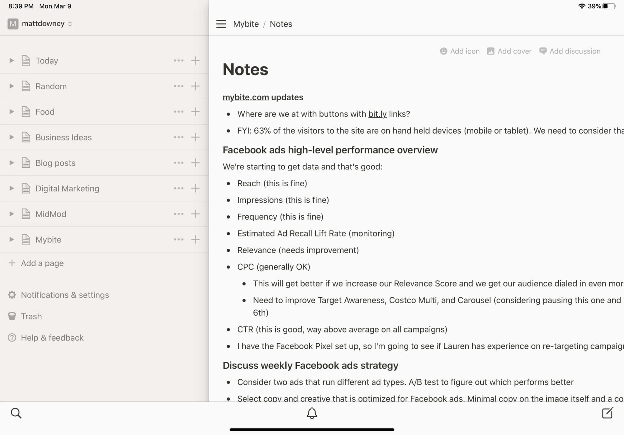Viewport: 624px width, 435px height.
Task: Open the Trash
Action: pyautogui.click(x=31, y=316)
